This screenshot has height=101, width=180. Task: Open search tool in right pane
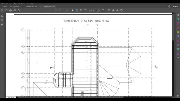click(178, 15)
